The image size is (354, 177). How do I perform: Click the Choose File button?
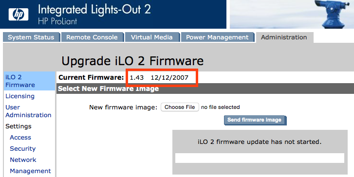coord(180,107)
